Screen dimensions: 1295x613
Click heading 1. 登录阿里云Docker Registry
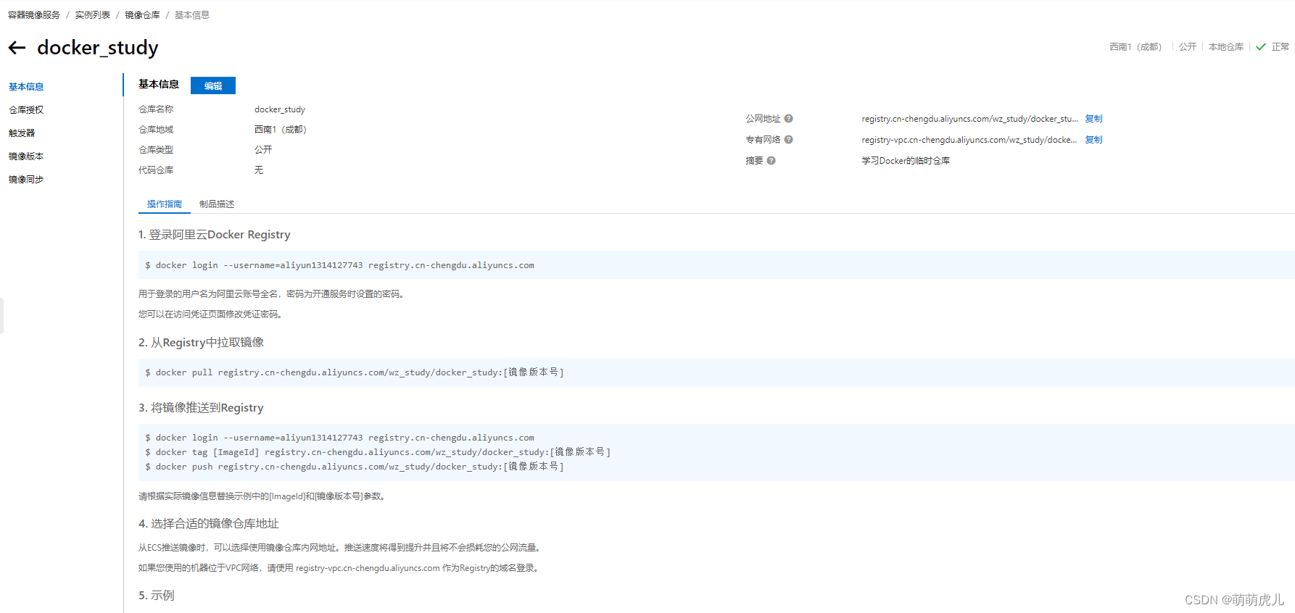pyautogui.click(x=215, y=235)
